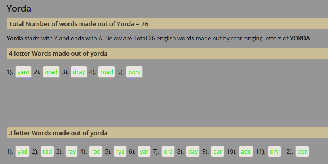328x164 pixels.
Task: Click the 'road' word link
Action: point(106,72)
